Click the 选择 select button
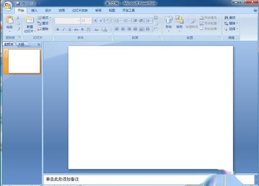 pyautogui.click(x=231, y=29)
